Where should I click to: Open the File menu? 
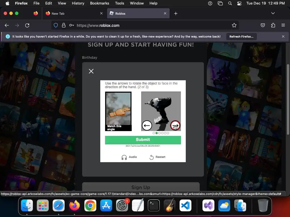coord(37,3)
